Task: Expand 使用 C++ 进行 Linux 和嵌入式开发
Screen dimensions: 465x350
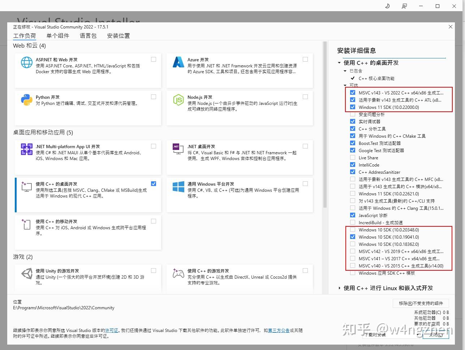Action: click(339, 288)
